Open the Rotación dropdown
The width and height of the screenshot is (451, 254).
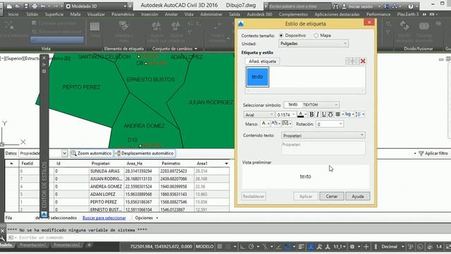[330, 124]
